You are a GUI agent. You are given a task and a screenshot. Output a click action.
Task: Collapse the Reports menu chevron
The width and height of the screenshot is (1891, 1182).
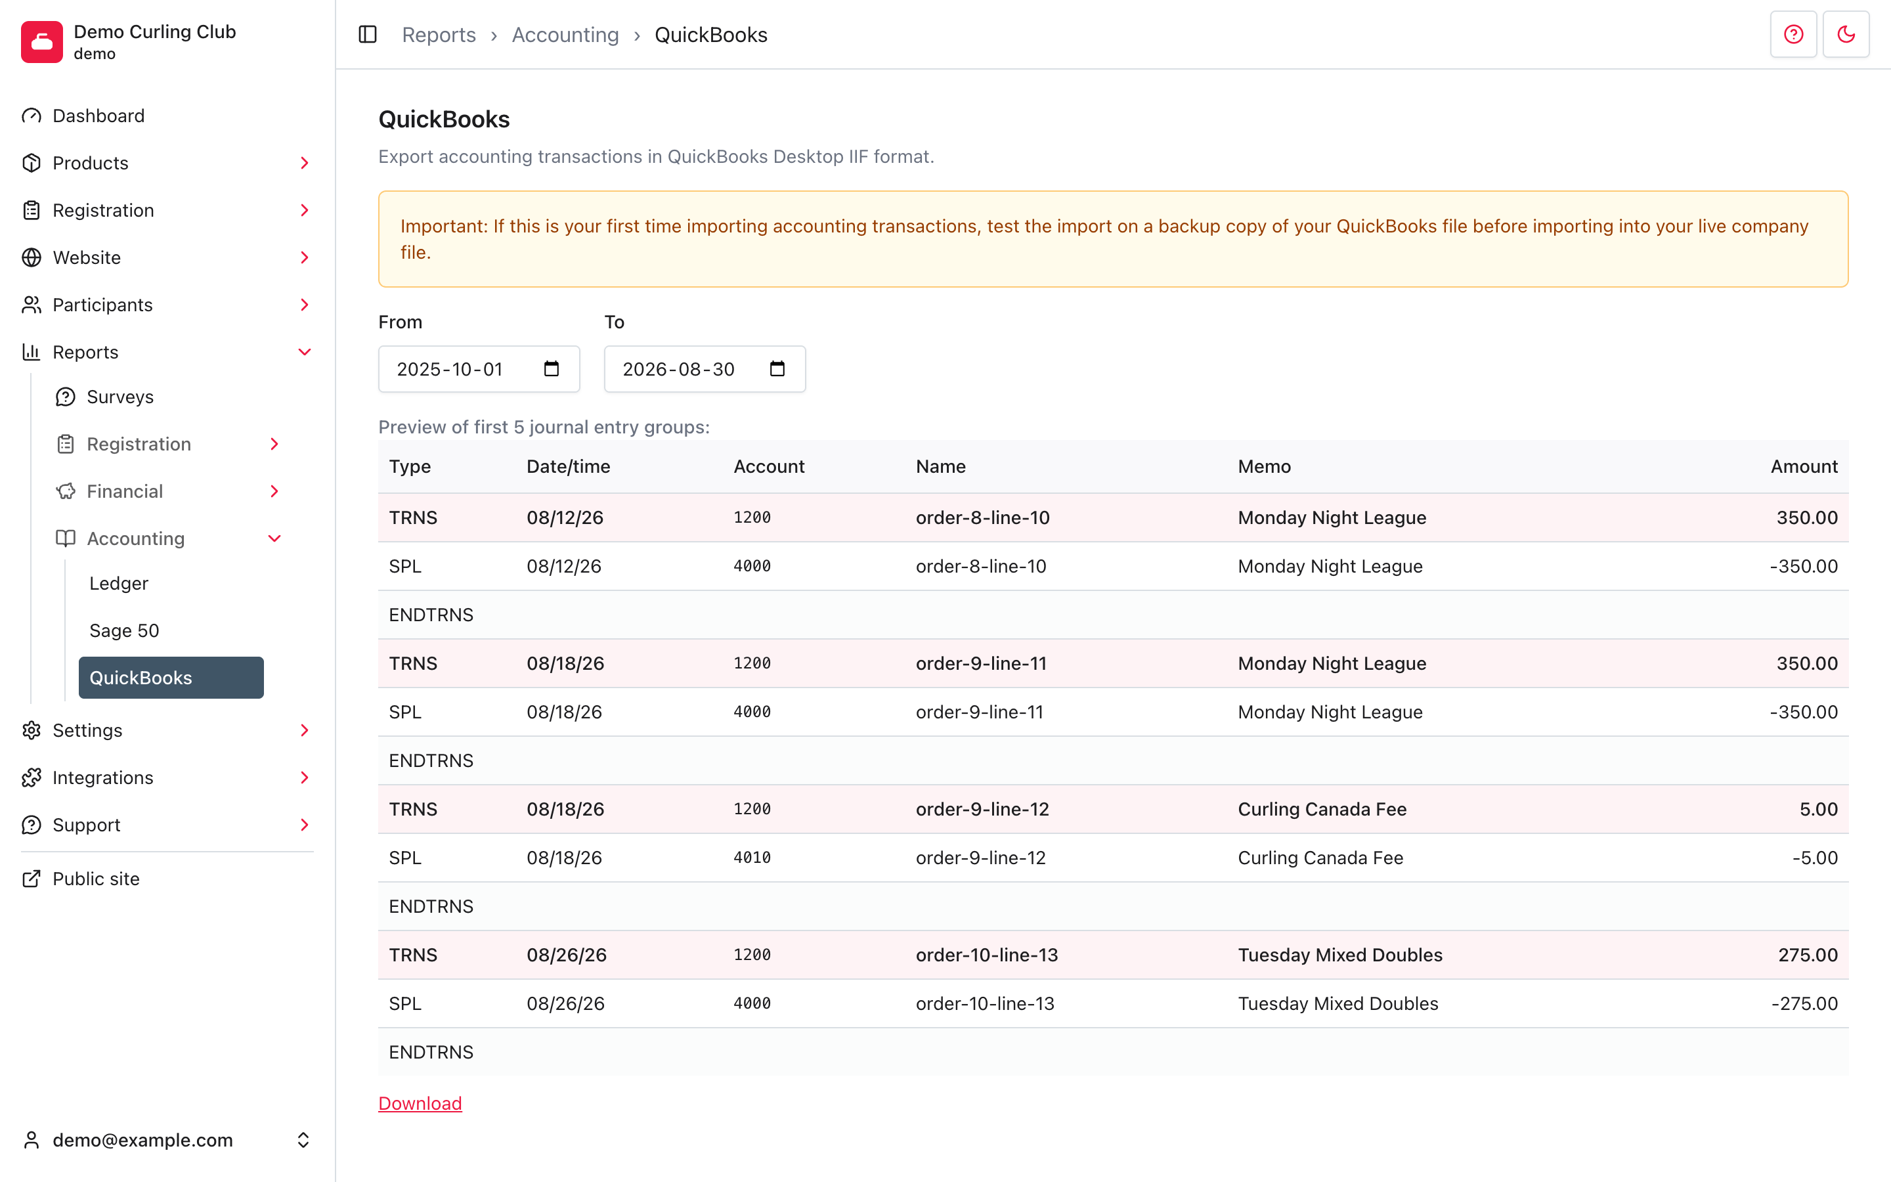[x=305, y=352]
